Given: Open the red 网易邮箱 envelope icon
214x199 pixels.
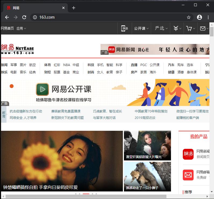Looking at the screenshot, I should 188,175.
